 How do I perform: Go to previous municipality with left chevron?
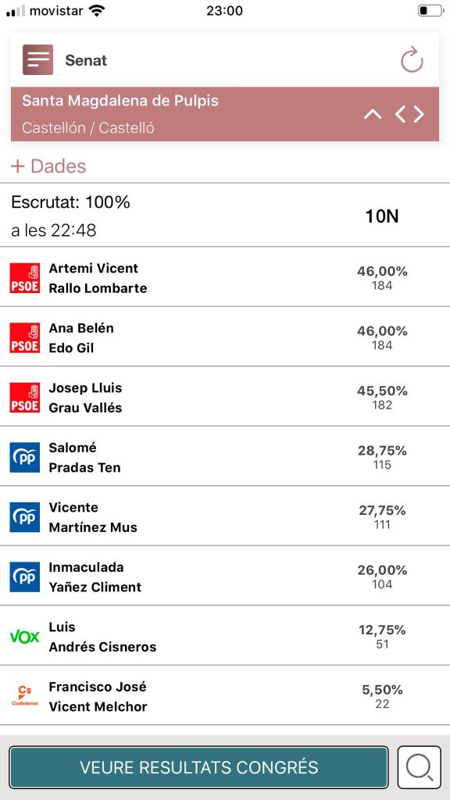tap(401, 114)
